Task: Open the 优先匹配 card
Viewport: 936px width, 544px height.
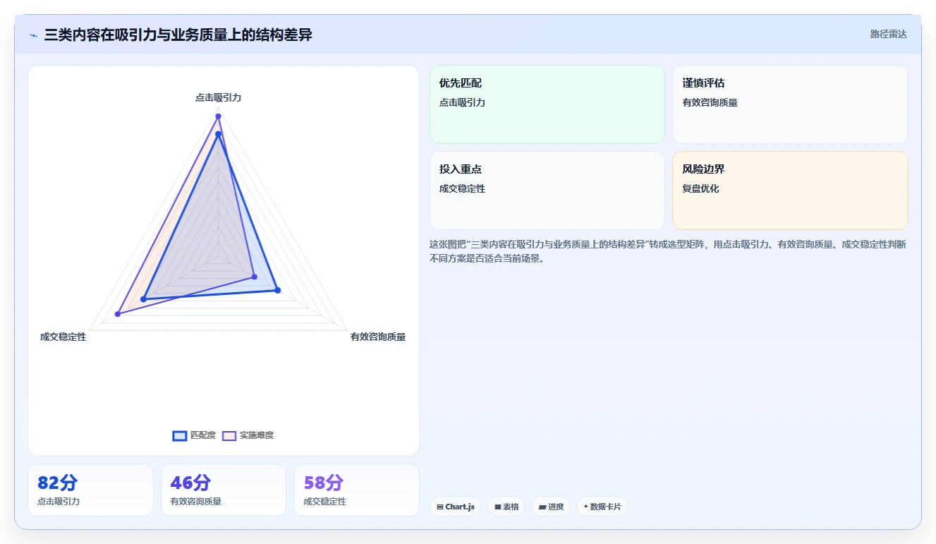Action: pos(547,104)
